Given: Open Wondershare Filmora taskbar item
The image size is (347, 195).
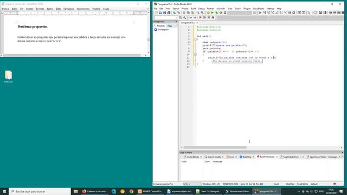Looking at the screenshot, I should click(x=237, y=191).
